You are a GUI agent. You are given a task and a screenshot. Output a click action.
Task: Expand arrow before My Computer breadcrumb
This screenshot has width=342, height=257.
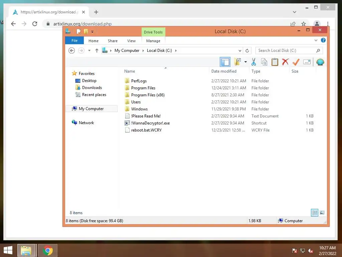coord(111,51)
